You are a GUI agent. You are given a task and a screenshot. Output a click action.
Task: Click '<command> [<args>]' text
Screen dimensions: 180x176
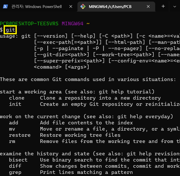point(61,67)
